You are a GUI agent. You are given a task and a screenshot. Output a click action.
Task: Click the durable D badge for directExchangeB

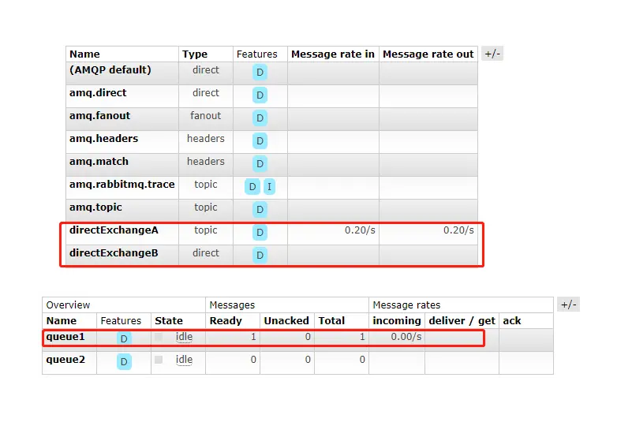pos(260,256)
